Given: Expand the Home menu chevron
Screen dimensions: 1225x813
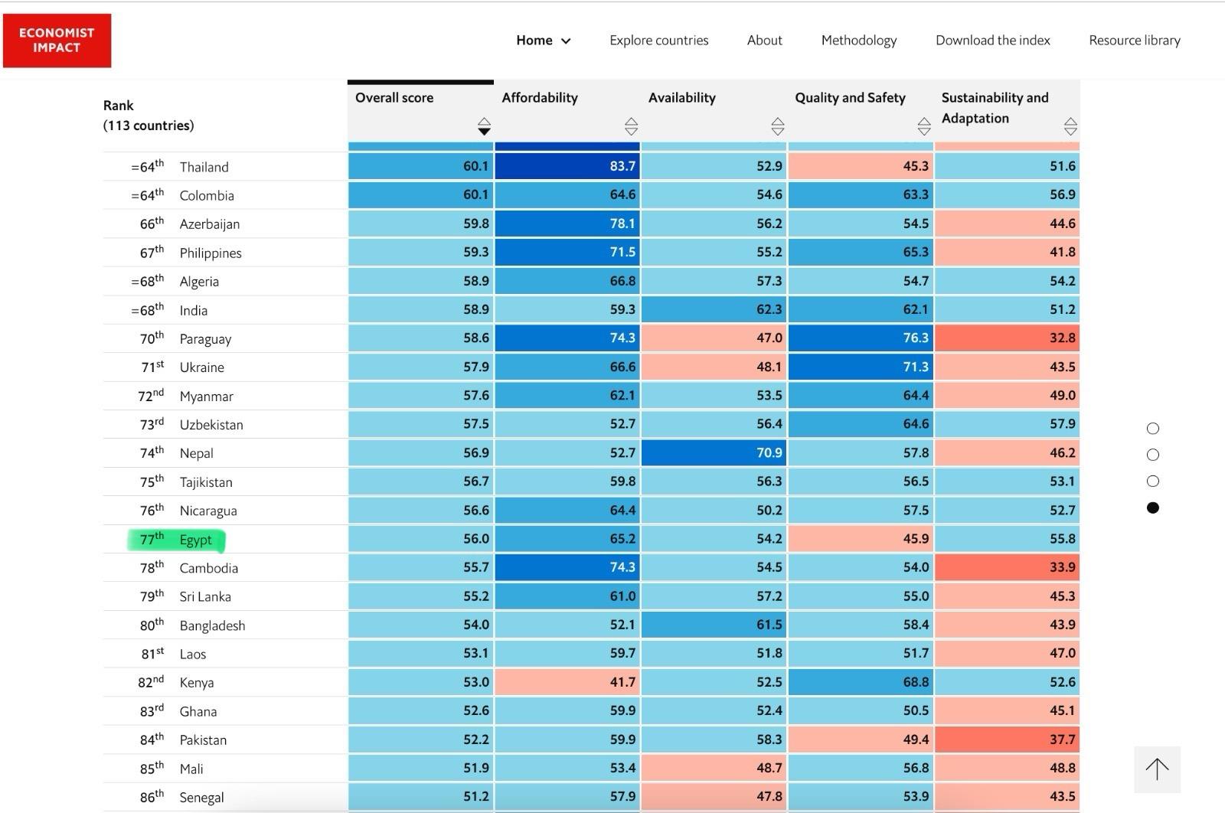Looking at the screenshot, I should click(x=566, y=41).
